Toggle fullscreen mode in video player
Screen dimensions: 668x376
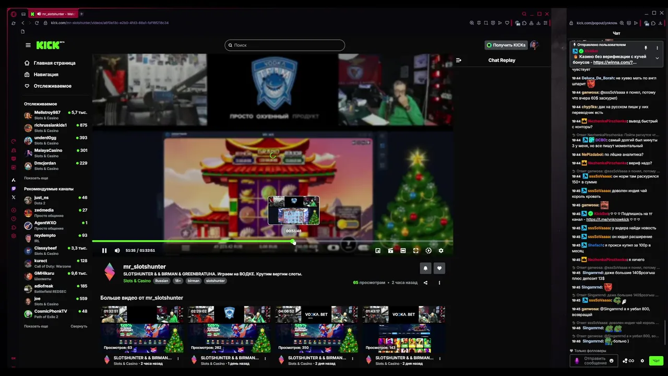(416, 251)
